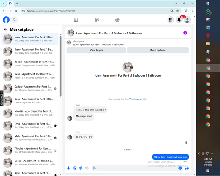
Task: Choose a GIF icon
Action: (87, 168)
